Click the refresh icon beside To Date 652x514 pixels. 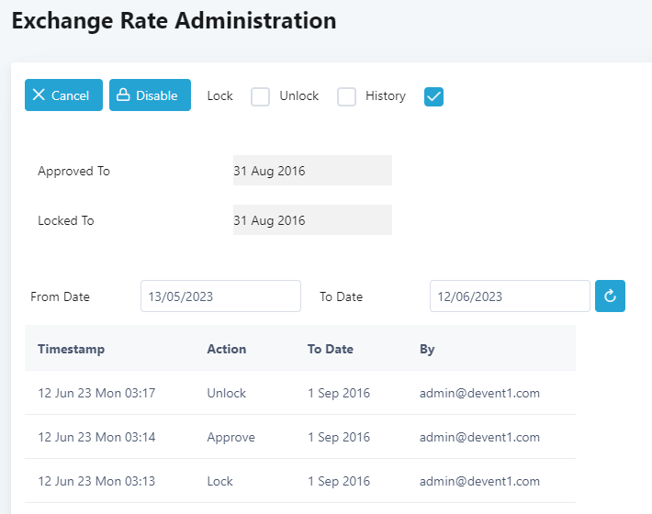(x=610, y=296)
